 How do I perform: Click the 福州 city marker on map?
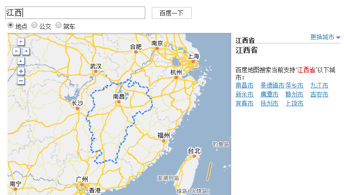click(164, 141)
